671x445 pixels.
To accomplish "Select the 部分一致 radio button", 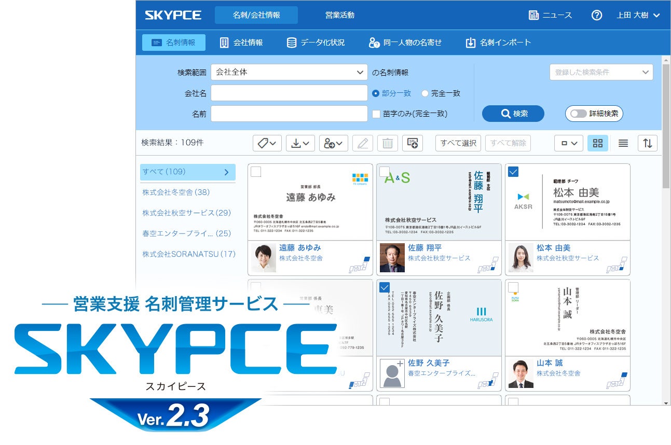I will coord(376,93).
